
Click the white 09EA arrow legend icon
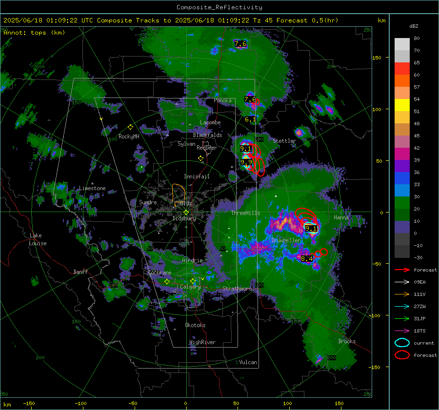click(x=402, y=282)
